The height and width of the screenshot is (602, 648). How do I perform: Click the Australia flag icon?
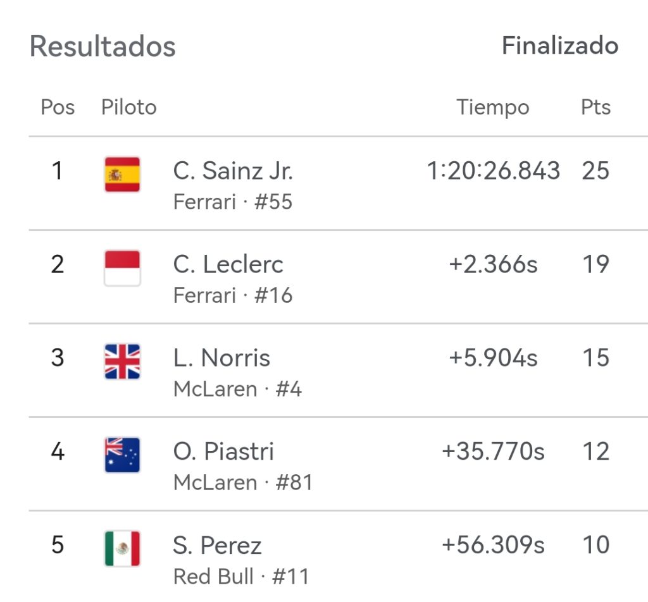tap(122, 455)
